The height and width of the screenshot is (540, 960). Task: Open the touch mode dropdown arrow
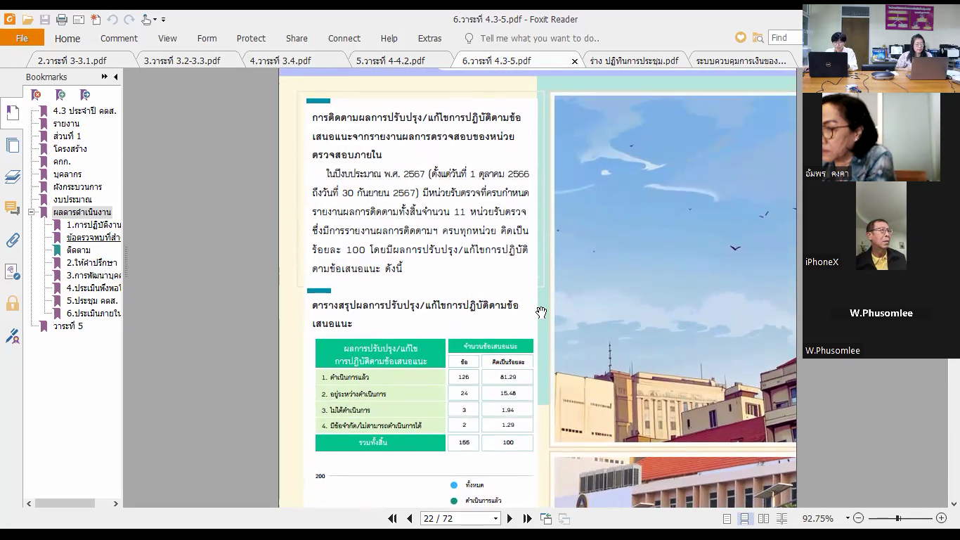pos(155,20)
